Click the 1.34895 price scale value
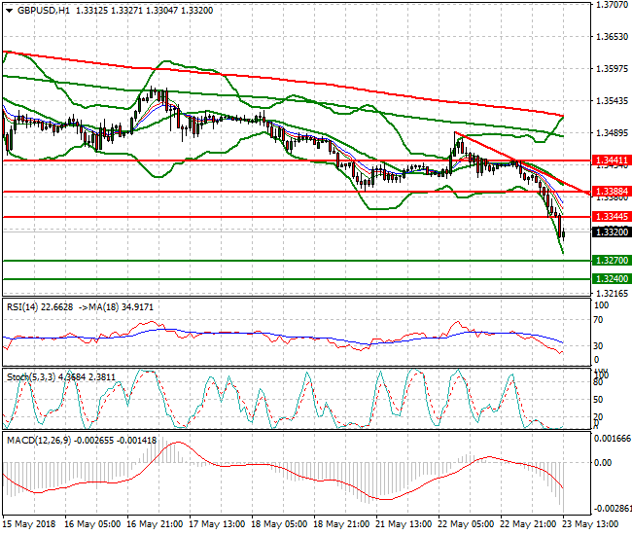Image resolution: width=632 pixels, height=535 pixels. tap(613, 133)
